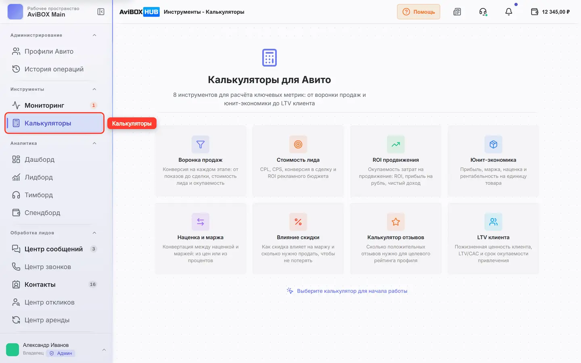Open the notifications bell
Viewport: 581px width, 363px height.
coord(509,12)
